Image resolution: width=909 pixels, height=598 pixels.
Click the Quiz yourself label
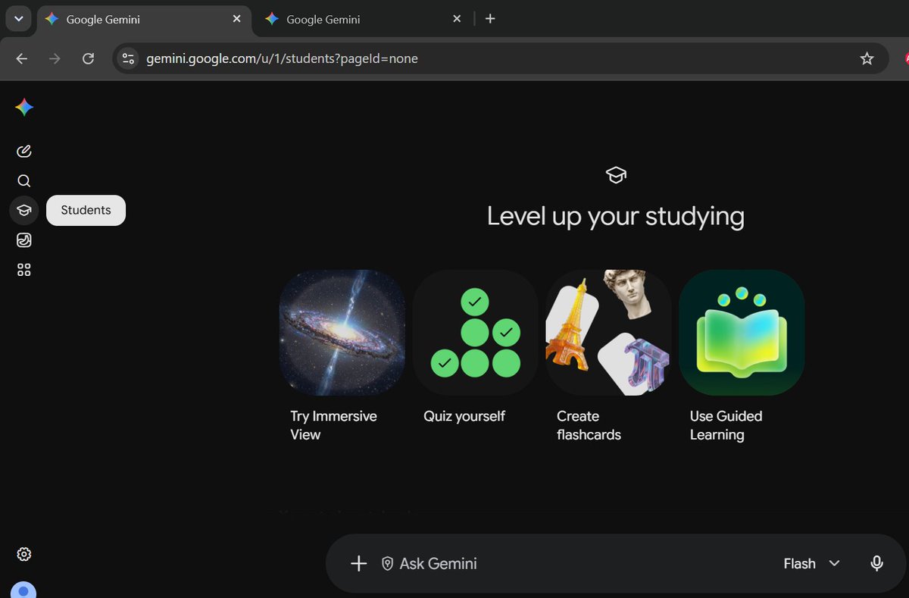464,416
